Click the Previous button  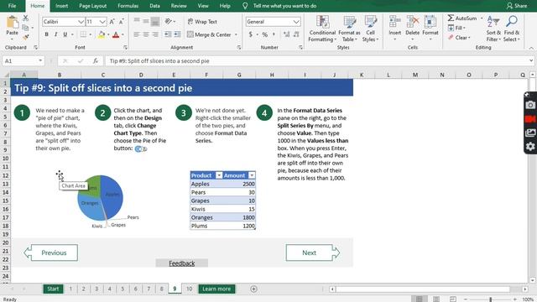pos(51,253)
